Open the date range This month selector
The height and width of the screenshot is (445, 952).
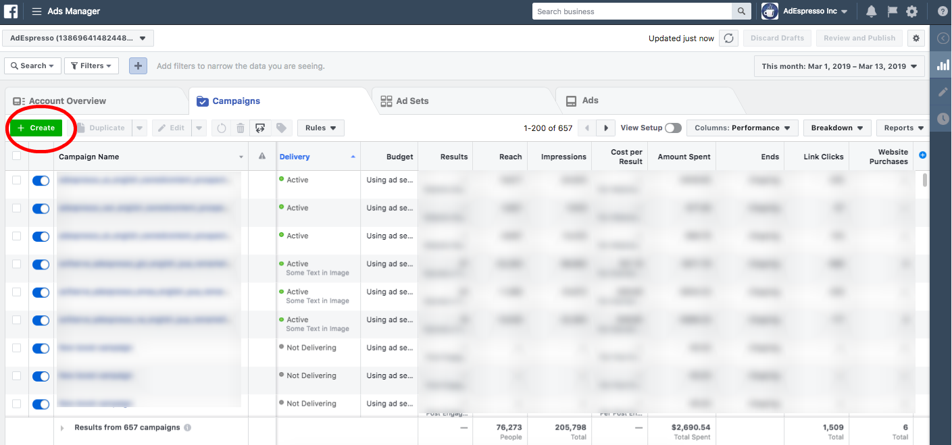pos(839,66)
